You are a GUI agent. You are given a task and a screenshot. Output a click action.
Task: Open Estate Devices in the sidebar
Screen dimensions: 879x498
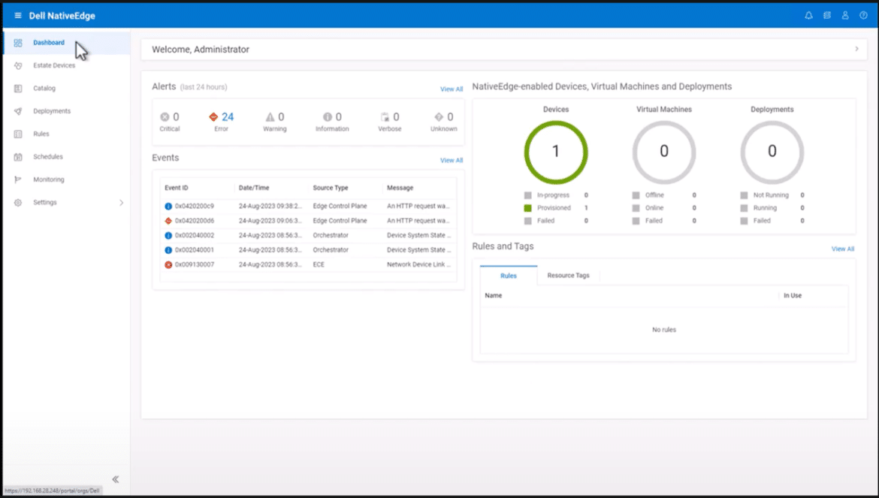click(54, 65)
